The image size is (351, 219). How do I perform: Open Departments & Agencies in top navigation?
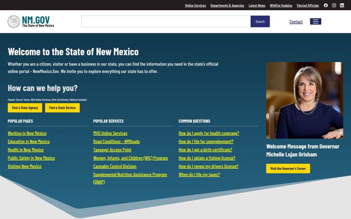227,5
